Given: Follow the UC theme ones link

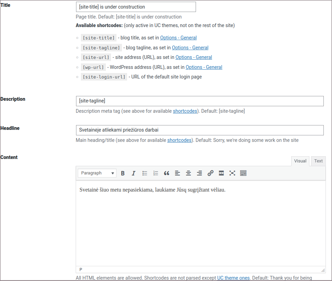Looking at the screenshot, I should (233, 278).
